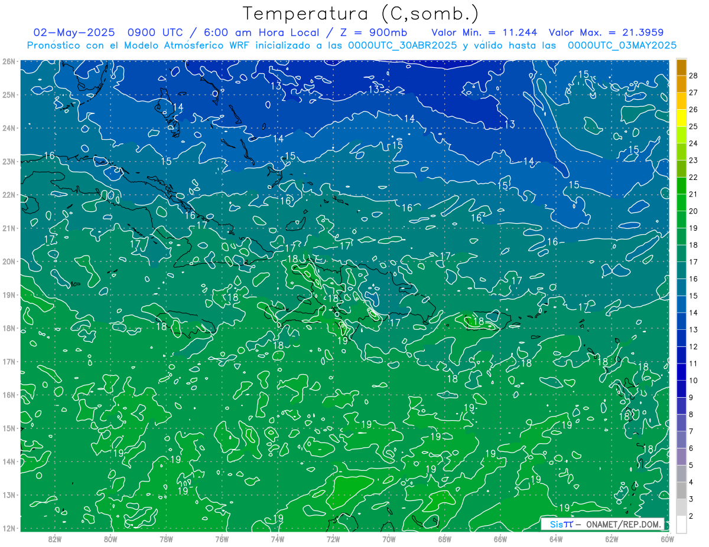Click the color scale value 23
Image resolution: width=709 pixels, height=547 pixels.
tap(694, 161)
